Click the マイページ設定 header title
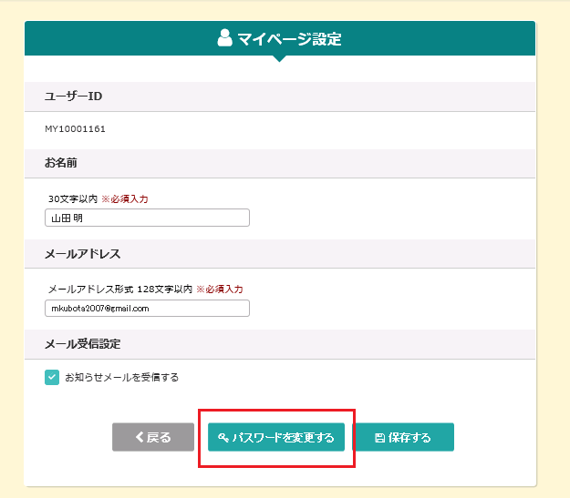 tap(289, 39)
